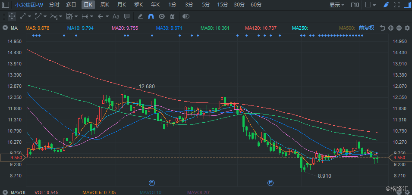Enter fullscreen chart mode
This screenshot has width=412, height=195.
point(396,4)
